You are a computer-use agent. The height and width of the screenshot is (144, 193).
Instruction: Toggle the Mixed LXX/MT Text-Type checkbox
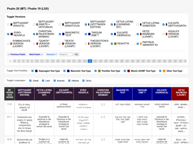125,71
